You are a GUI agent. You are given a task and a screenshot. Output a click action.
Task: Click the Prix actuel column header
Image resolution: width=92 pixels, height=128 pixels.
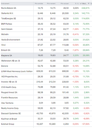[64, 4]
